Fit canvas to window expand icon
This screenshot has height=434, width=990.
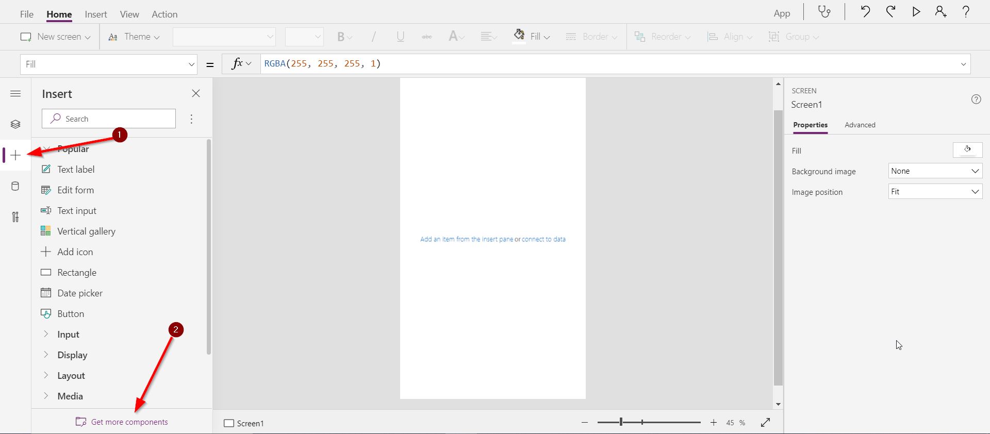[766, 423]
